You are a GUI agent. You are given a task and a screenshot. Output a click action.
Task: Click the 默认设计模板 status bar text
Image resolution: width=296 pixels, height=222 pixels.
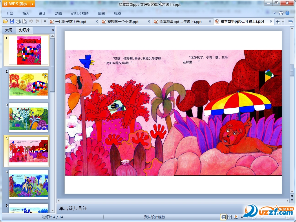click(x=155, y=217)
